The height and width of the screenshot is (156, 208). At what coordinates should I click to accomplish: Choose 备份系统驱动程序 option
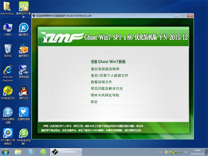pos(105,69)
